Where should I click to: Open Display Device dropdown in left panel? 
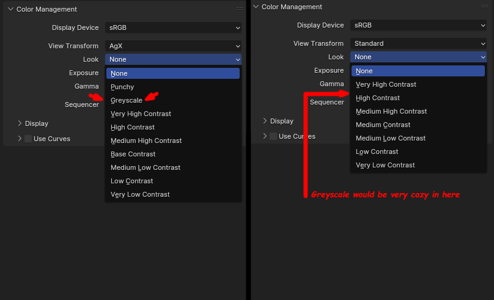coord(173,27)
